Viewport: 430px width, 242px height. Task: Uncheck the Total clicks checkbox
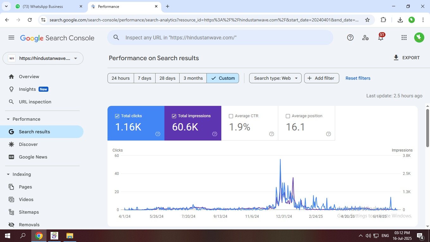click(117, 116)
